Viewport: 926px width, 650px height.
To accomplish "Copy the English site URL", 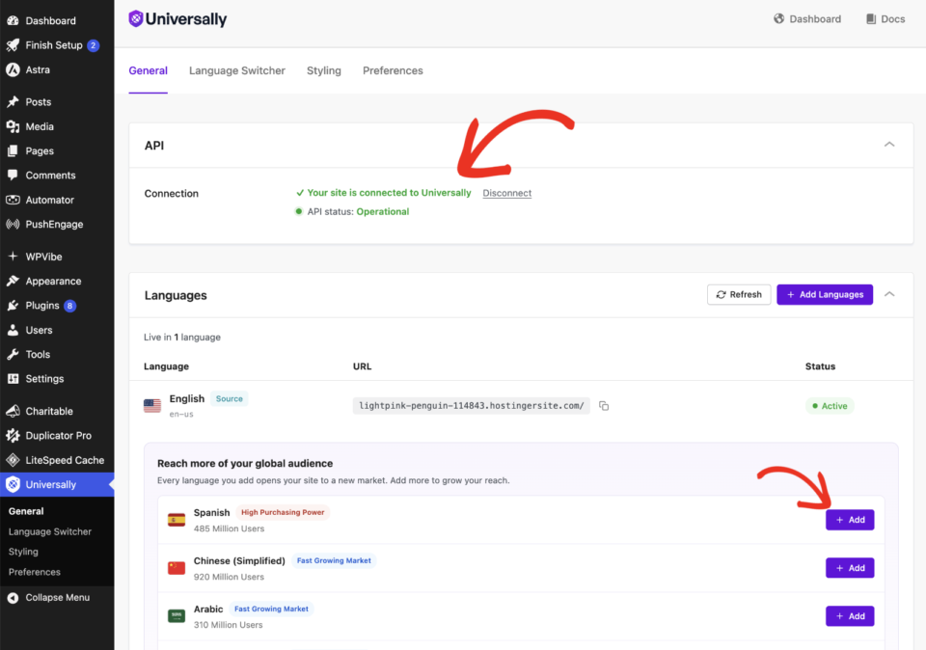I will (x=604, y=406).
